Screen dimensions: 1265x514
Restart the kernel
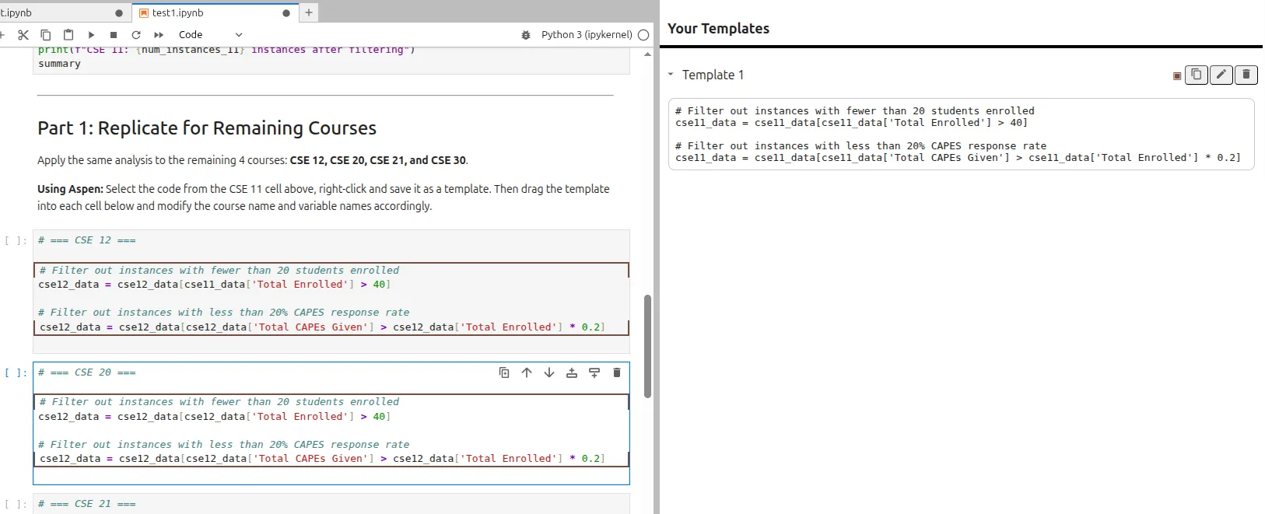(136, 35)
